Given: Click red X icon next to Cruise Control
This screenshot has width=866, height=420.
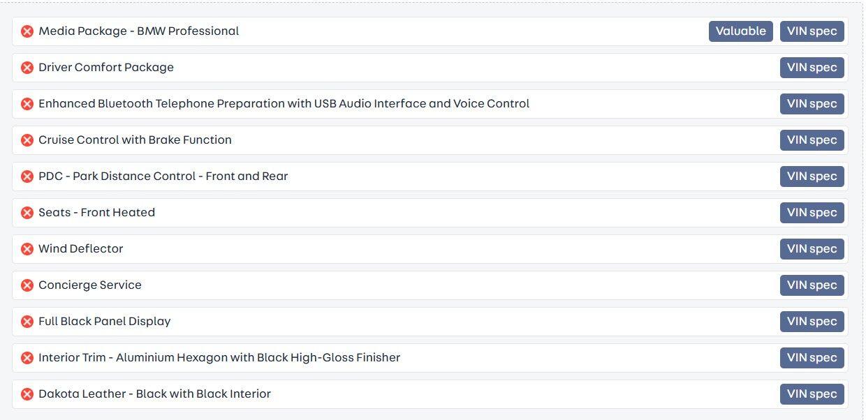Looking at the screenshot, I should point(27,140).
